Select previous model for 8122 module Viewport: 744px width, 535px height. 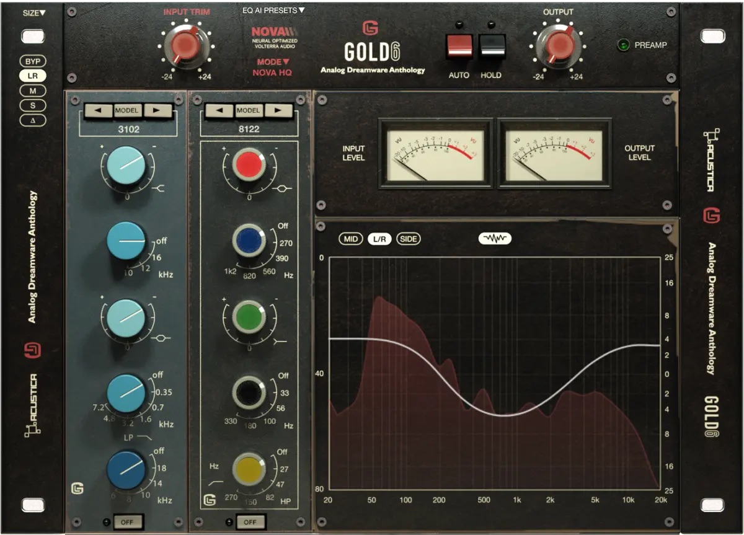219,110
